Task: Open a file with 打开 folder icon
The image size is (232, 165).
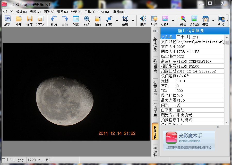Action: pos(19,19)
